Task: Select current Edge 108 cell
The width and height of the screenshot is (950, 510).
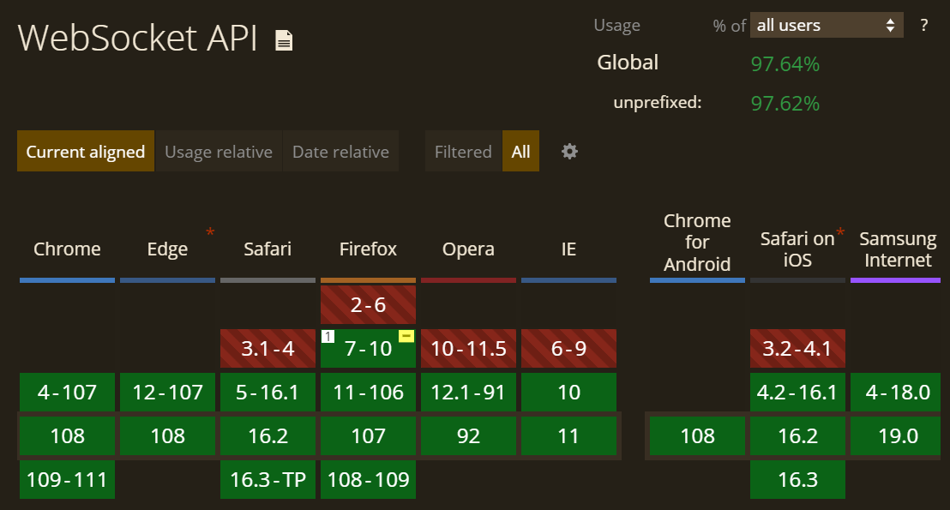Action: (x=168, y=435)
